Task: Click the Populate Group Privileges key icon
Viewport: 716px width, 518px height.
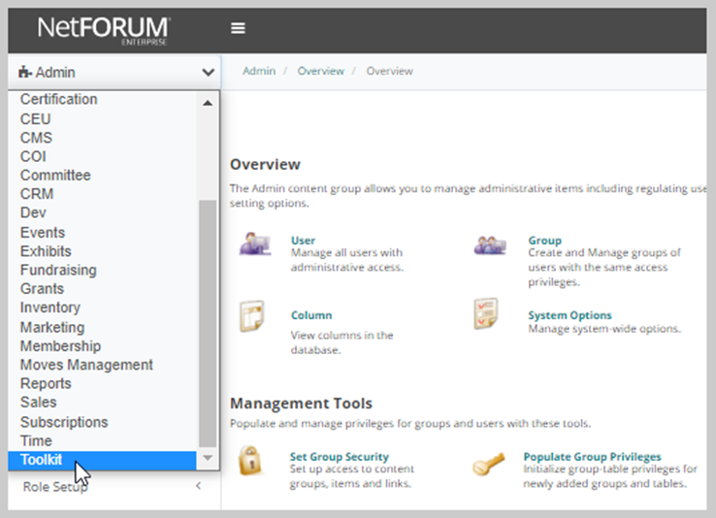Action: pos(489,464)
